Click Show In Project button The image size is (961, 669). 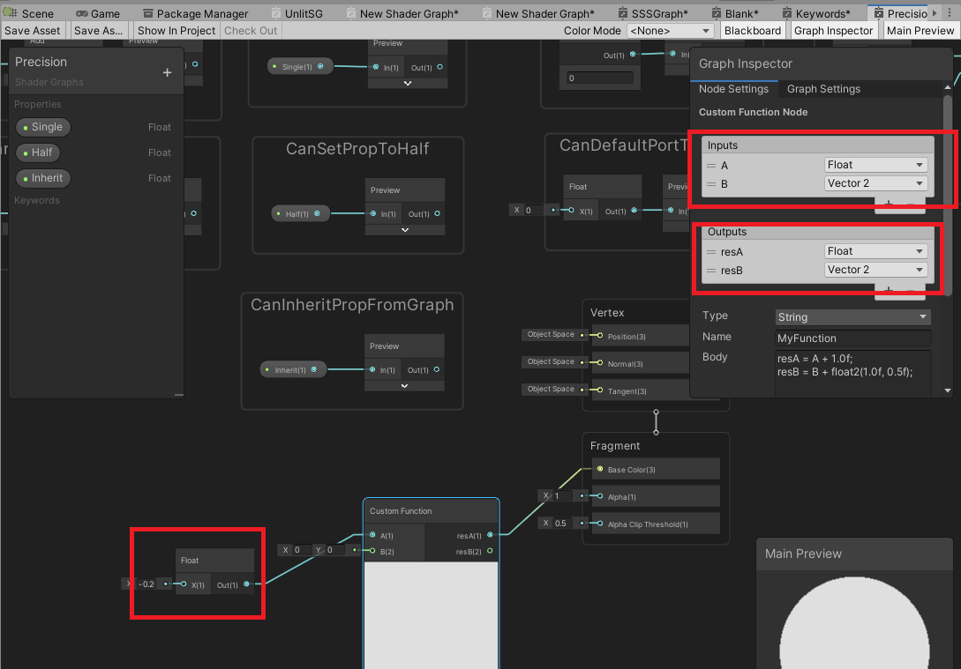pyautogui.click(x=176, y=31)
